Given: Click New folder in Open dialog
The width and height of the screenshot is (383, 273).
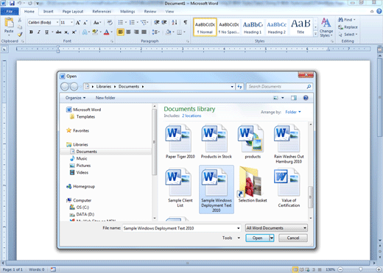Looking at the screenshot, I should point(105,98).
